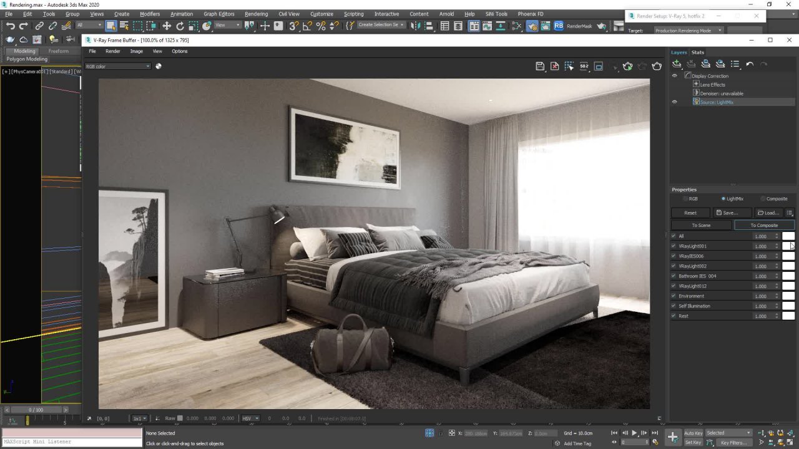Click the undo arrow in Layers toolbar

tap(750, 64)
